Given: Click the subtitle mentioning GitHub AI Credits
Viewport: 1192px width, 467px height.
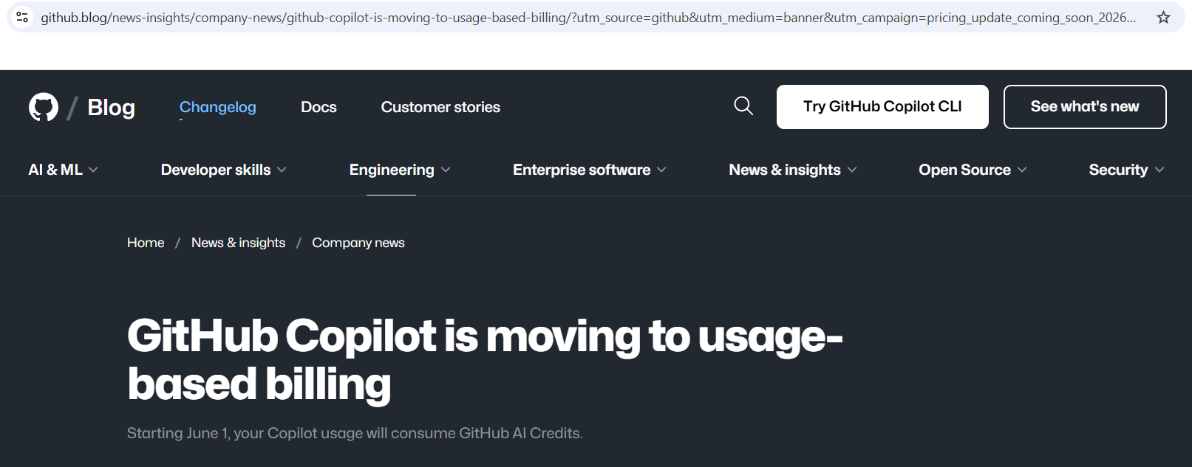Looking at the screenshot, I should click(355, 433).
